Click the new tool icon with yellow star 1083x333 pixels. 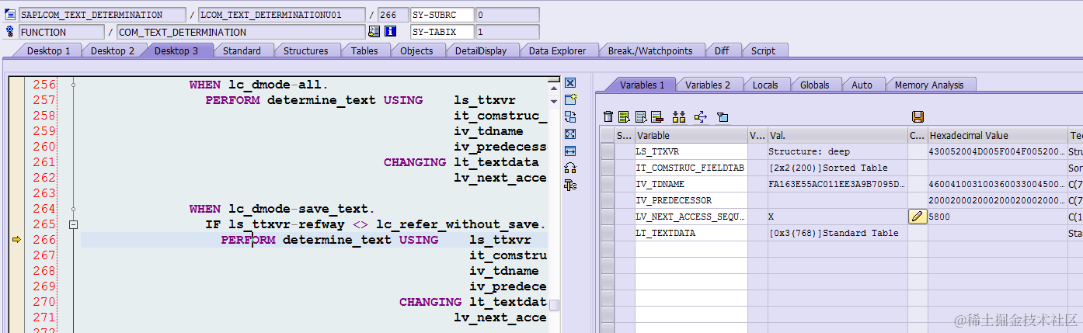tap(569, 100)
